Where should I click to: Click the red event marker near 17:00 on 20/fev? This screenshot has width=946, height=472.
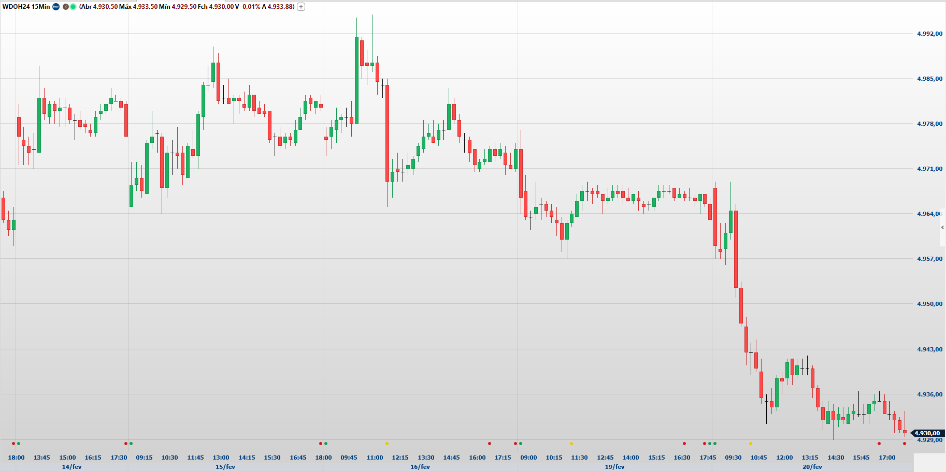coord(879,444)
